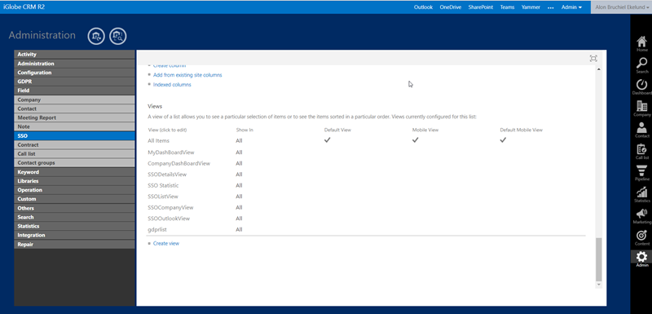Expand the Activity section in left menu
The width and height of the screenshot is (652, 314).
(74, 55)
